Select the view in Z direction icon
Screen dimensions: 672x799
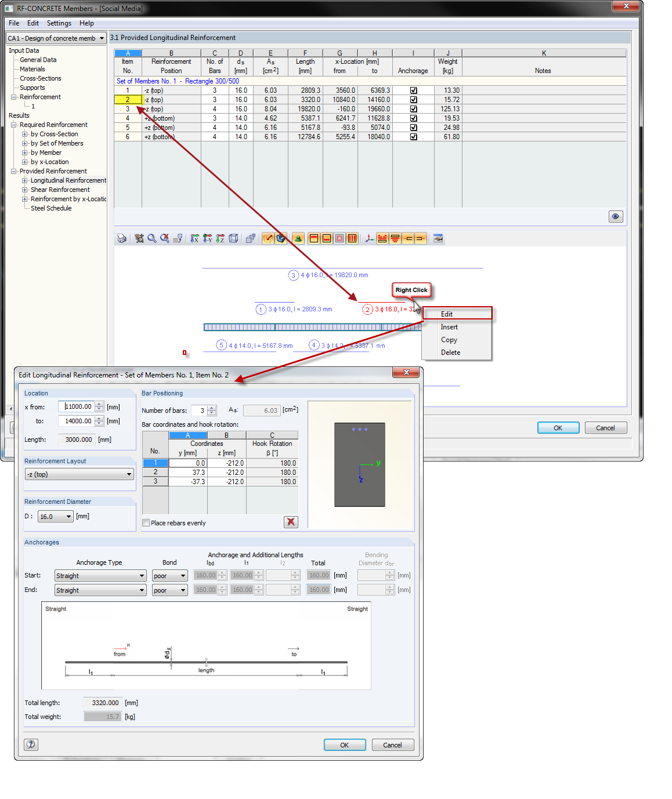point(221,238)
